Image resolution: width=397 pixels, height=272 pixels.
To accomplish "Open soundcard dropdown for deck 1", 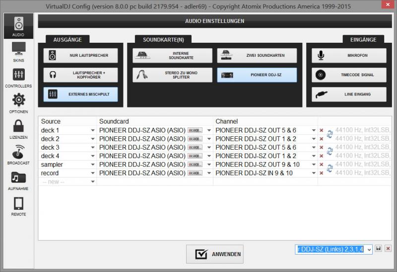I will coord(209,130).
